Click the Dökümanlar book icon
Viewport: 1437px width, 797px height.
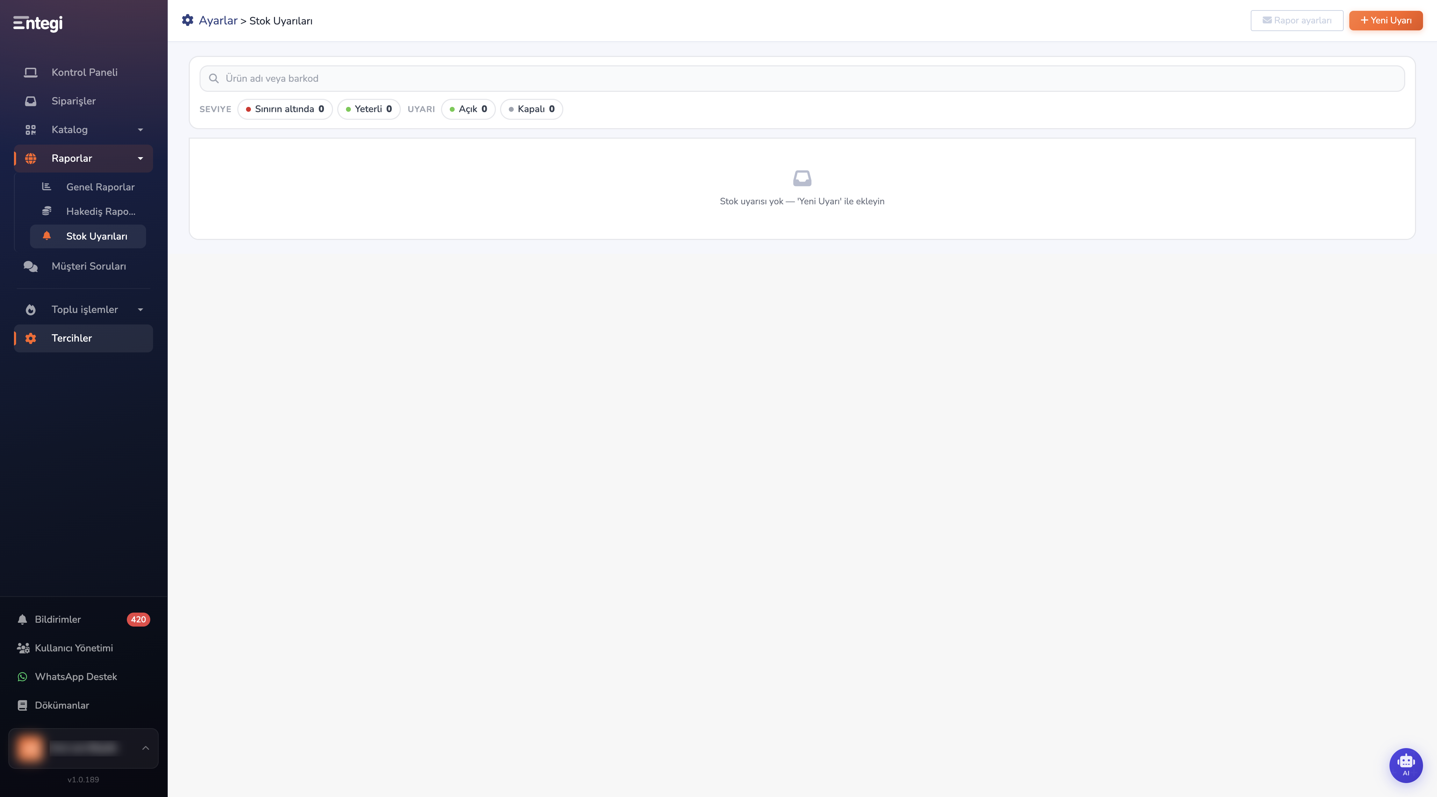22,705
